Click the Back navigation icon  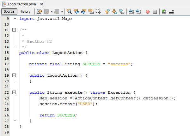[47, 12]
